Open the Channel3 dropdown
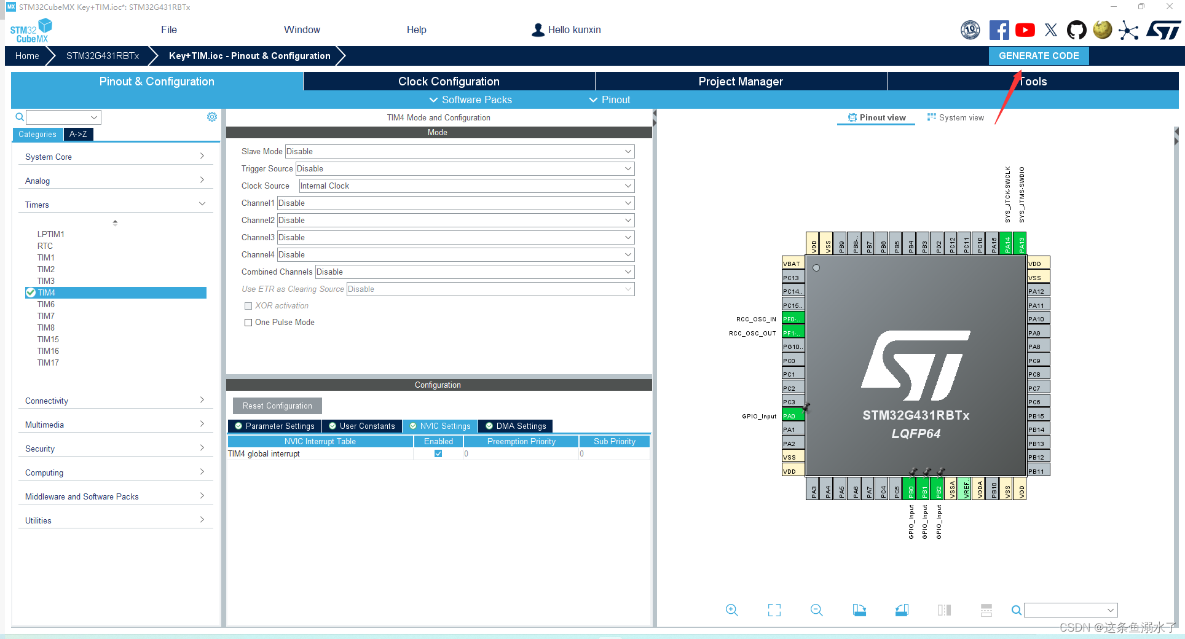The width and height of the screenshot is (1185, 639). [456, 237]
